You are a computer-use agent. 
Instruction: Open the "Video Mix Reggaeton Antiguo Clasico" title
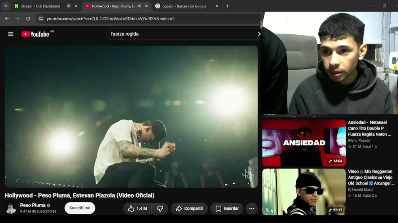[x=371, y=177]
